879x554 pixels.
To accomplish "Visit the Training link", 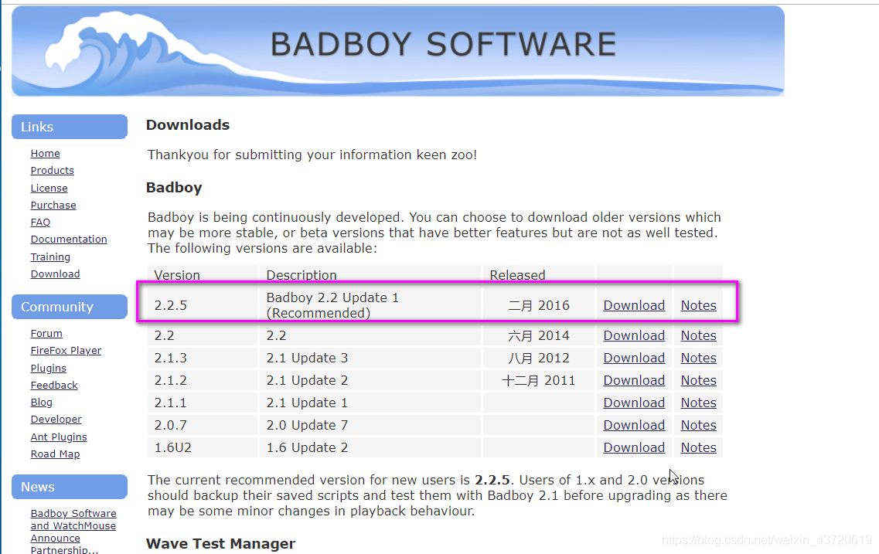I will [x=50, y=257].
